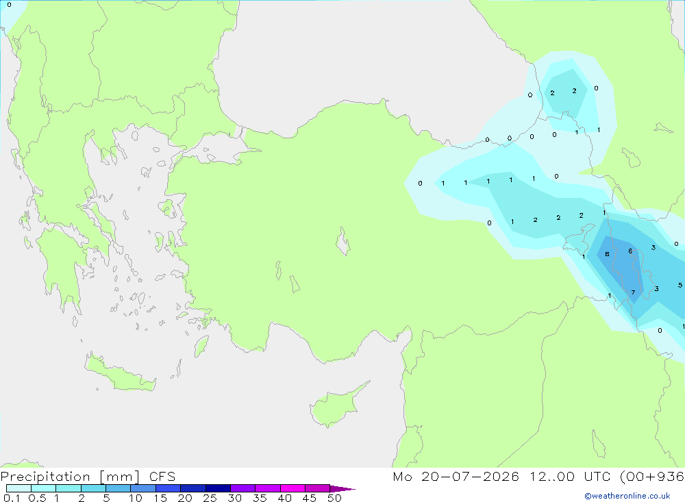Select the 5–10 mm legend swatch
Image resolution: width=685 pixels, height=502 pixels.
tap(118, 488)
